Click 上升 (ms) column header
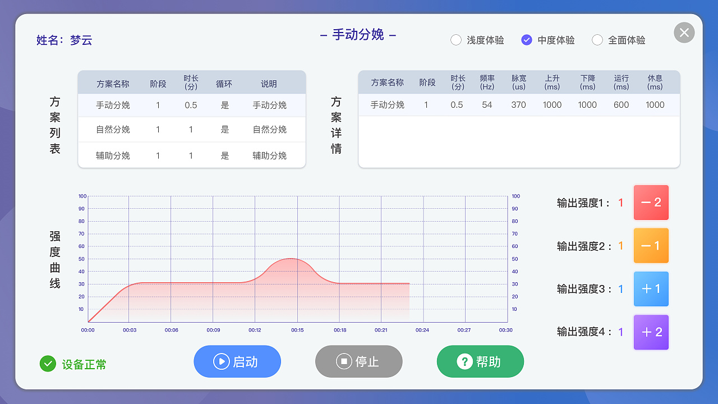 (x=552, y=82)
